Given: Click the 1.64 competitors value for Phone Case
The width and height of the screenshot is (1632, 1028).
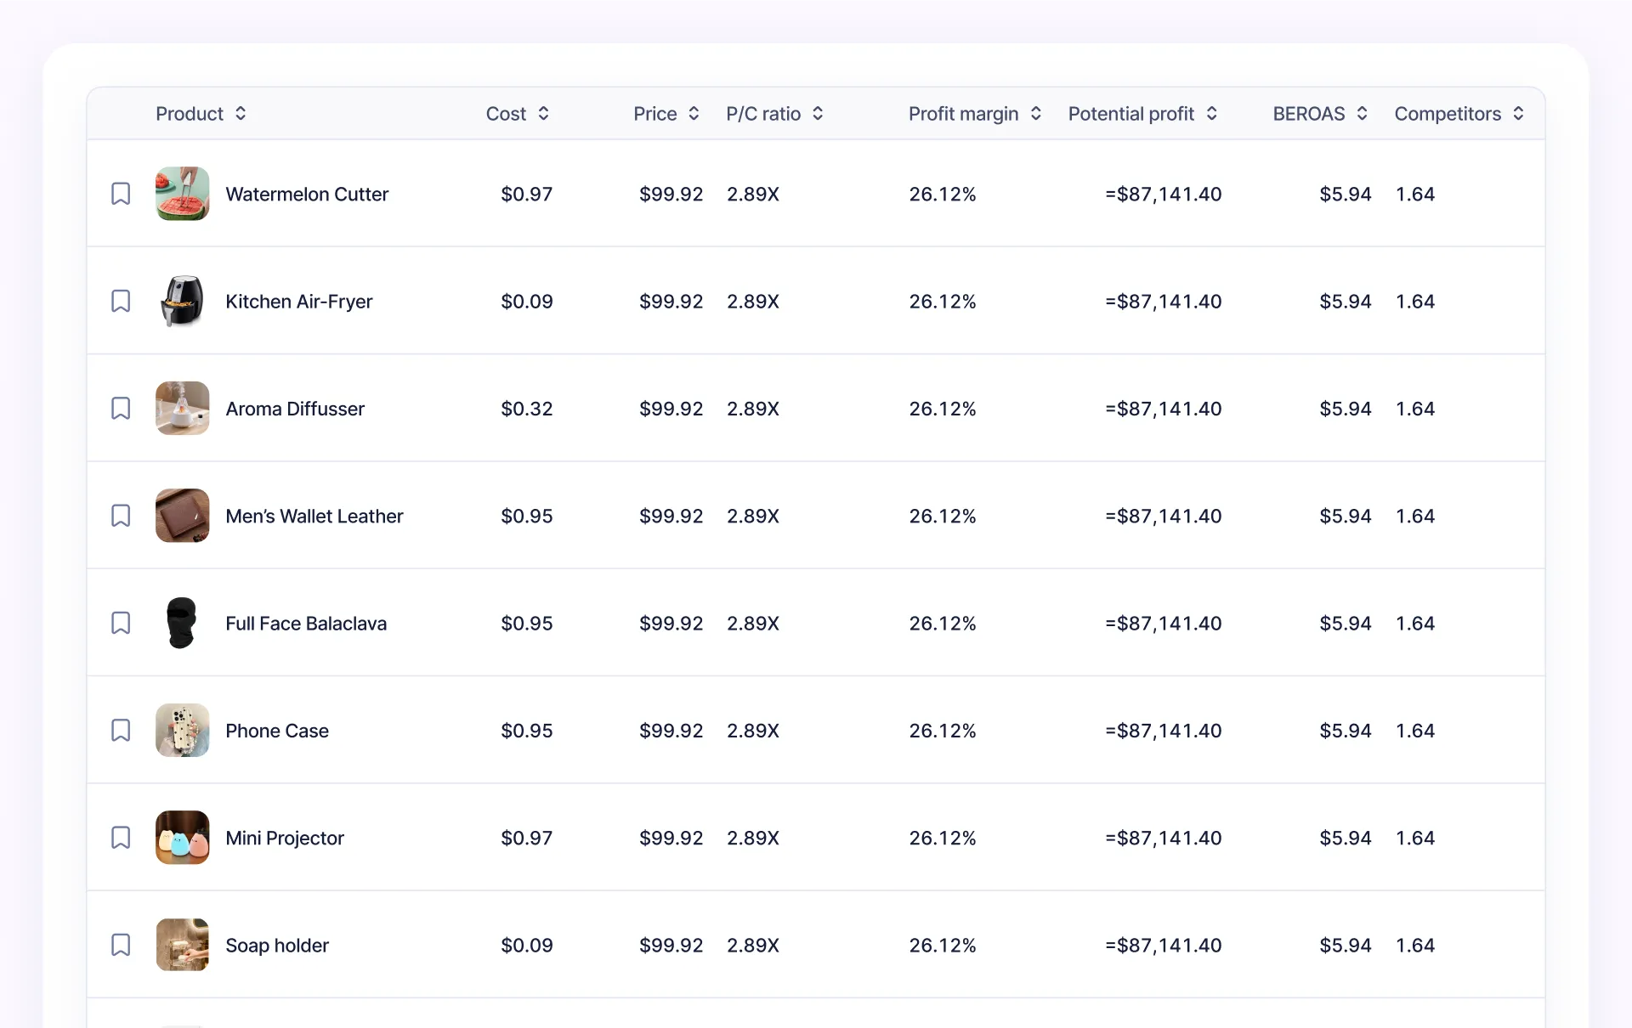Looking at the screenshot, I should [x=1415, y=731].
